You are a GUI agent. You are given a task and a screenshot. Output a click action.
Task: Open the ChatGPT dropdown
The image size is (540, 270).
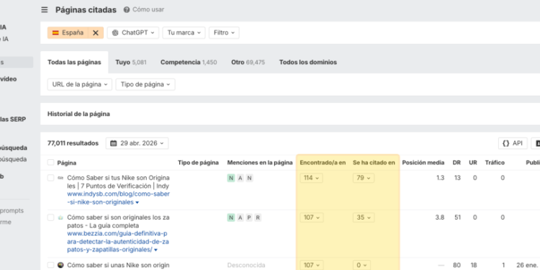133,32
